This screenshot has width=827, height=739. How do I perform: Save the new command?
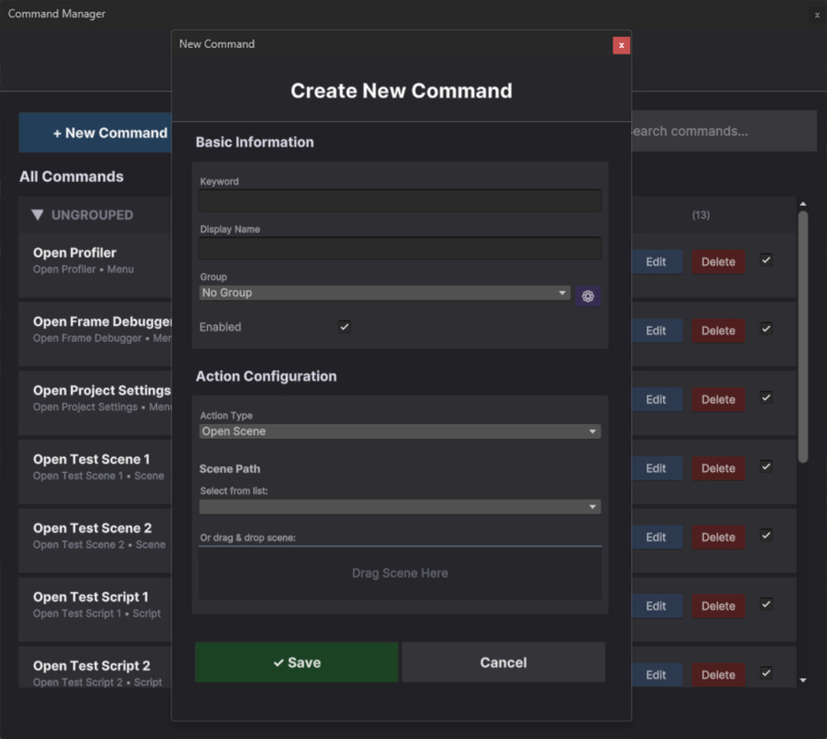click(x=297, y=662)
